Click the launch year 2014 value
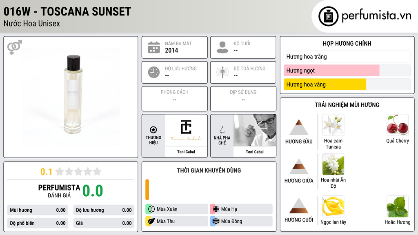 point(171,50)
